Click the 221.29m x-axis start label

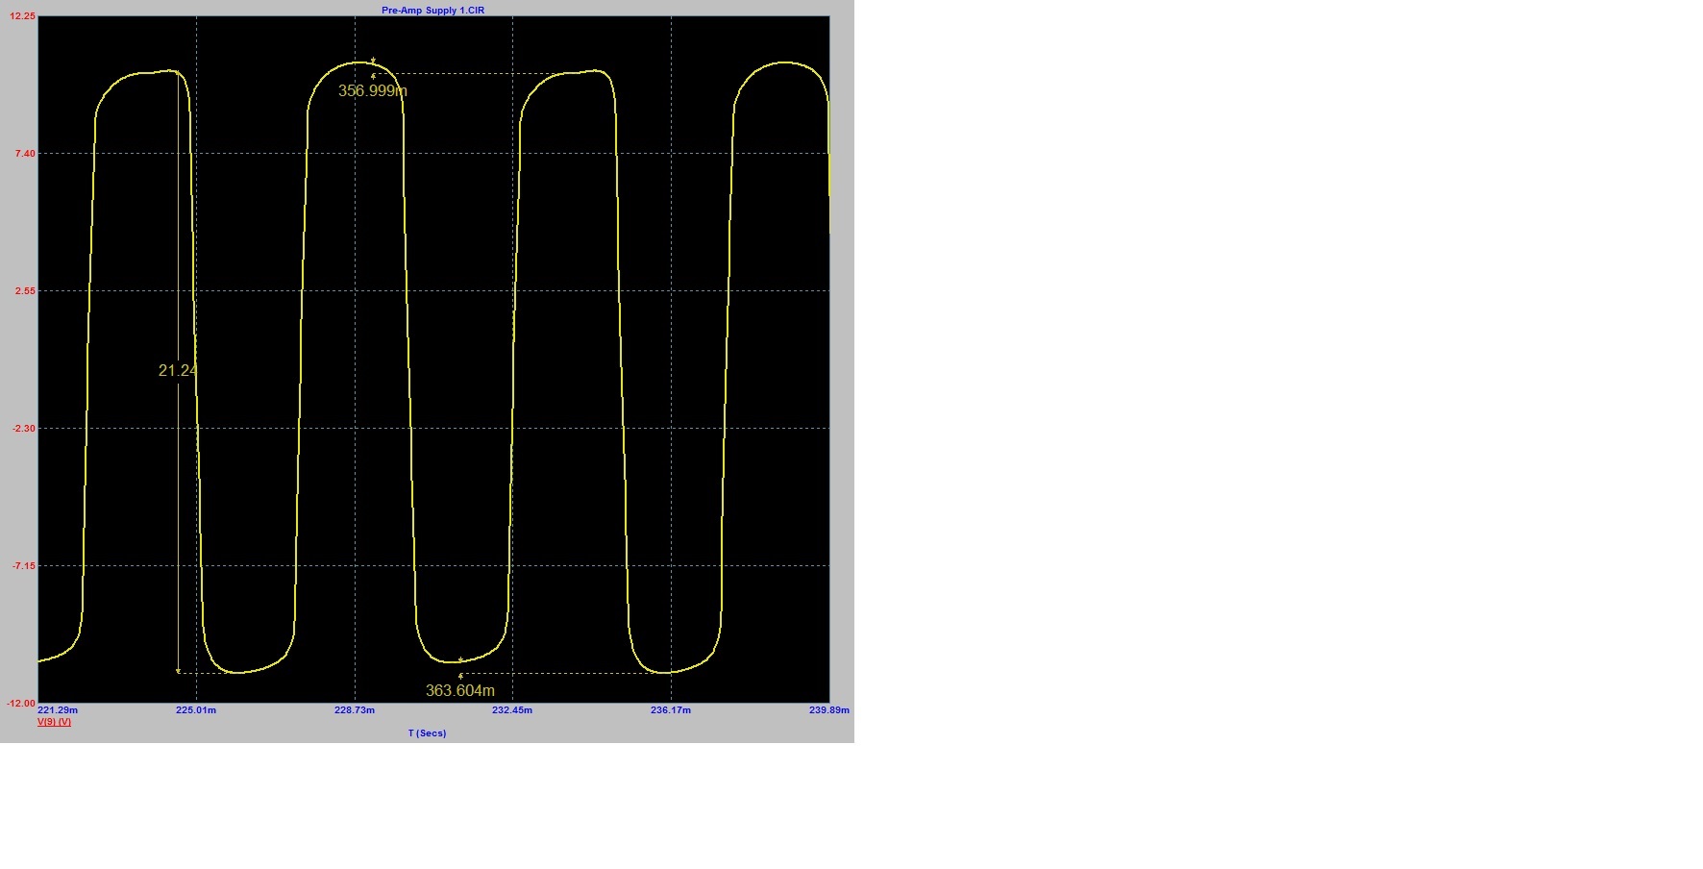(58, 710)
